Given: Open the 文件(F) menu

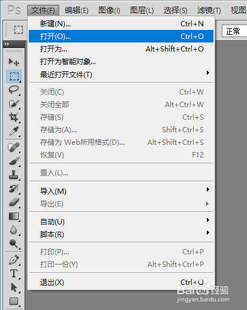Looking at the screenshot, I should (x=43, y=10).
